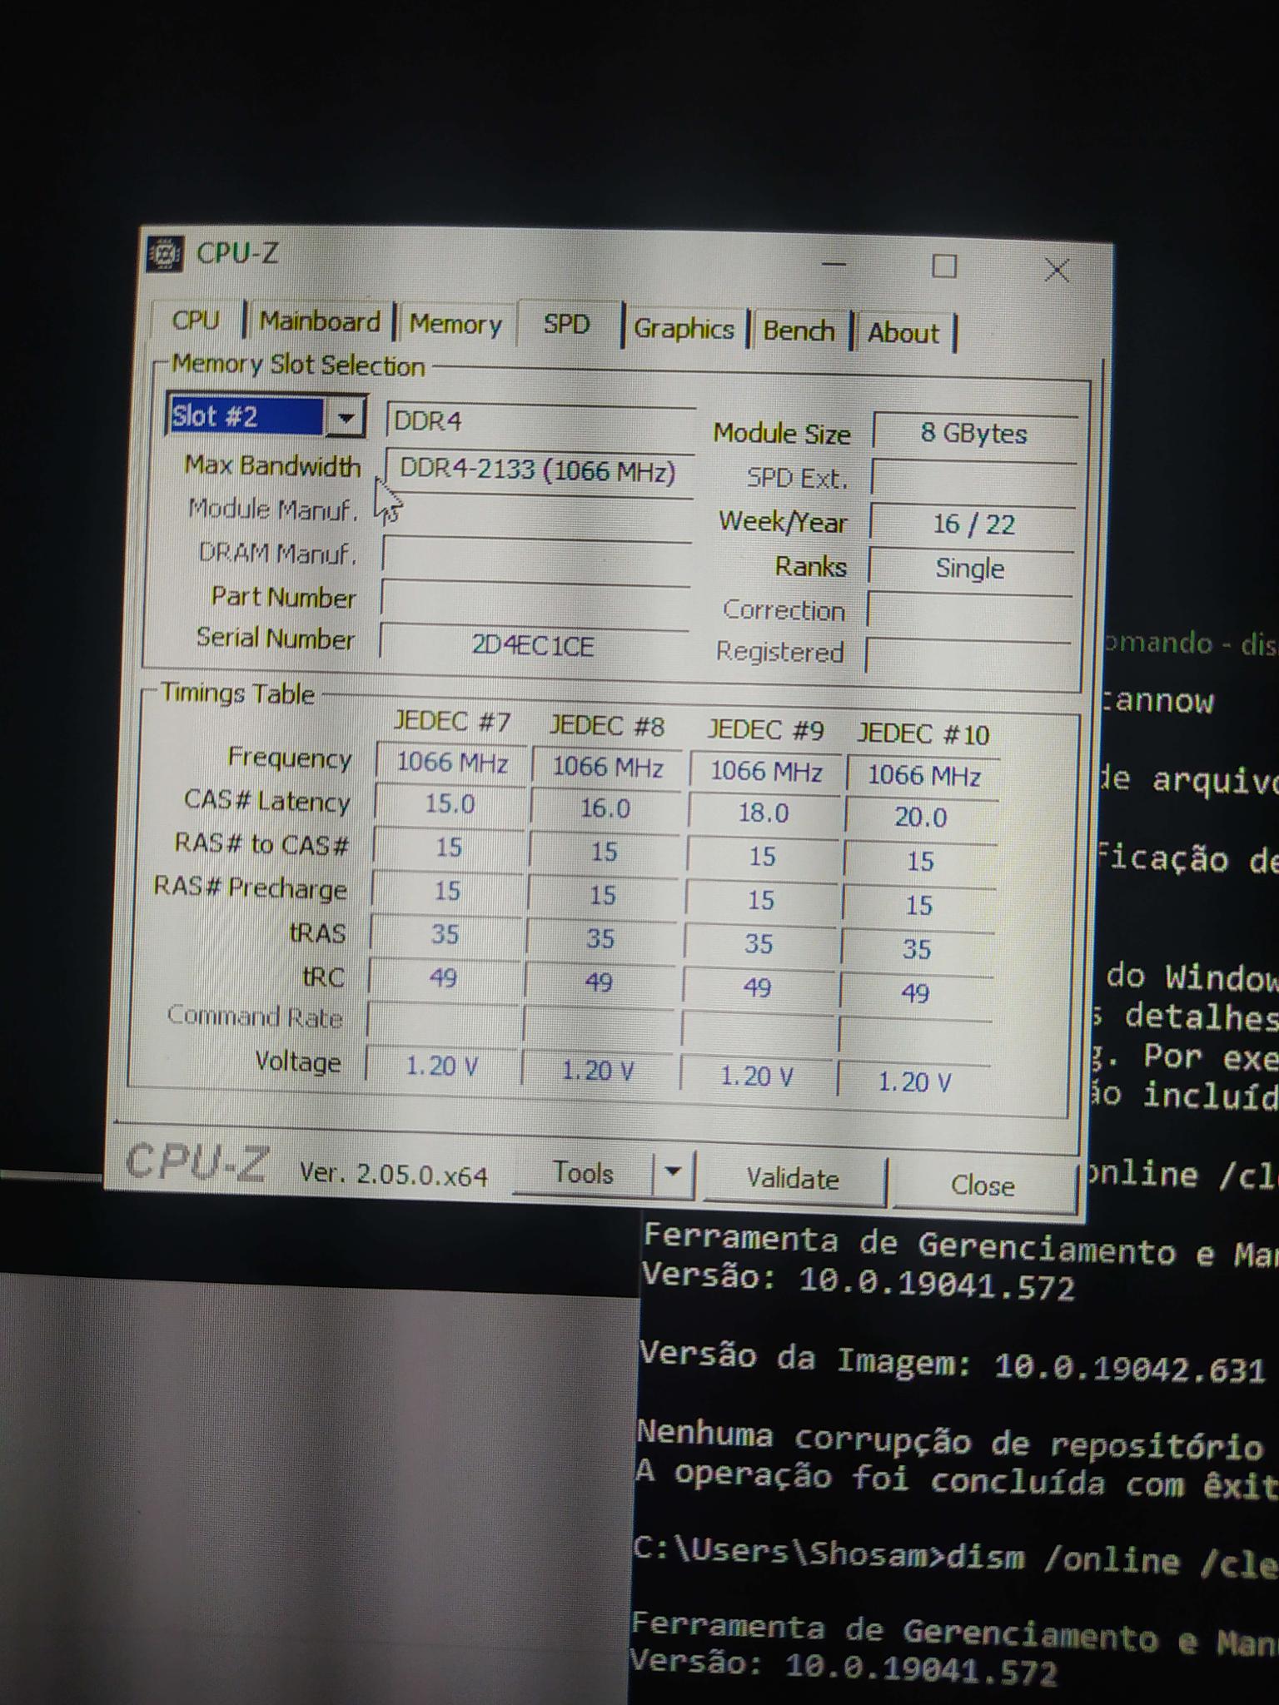Click the JEDEC #10 column header
The height and width of the screenshot is (1705, 1279).
point(923,734)
